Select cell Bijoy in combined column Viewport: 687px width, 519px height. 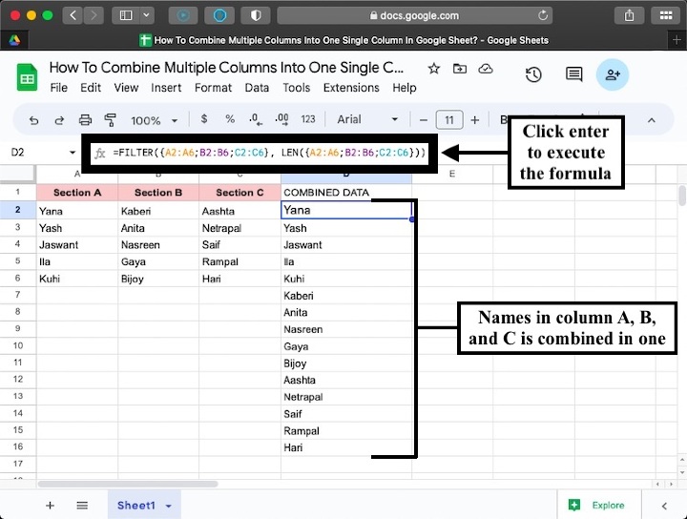346,363
